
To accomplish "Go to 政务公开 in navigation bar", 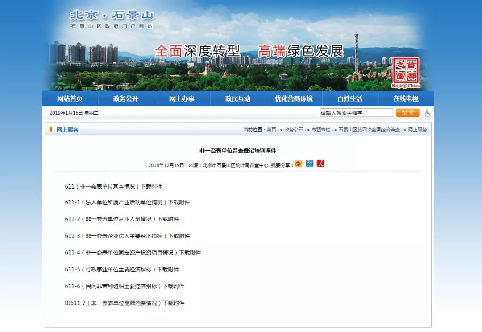I will tap(126, 99).
